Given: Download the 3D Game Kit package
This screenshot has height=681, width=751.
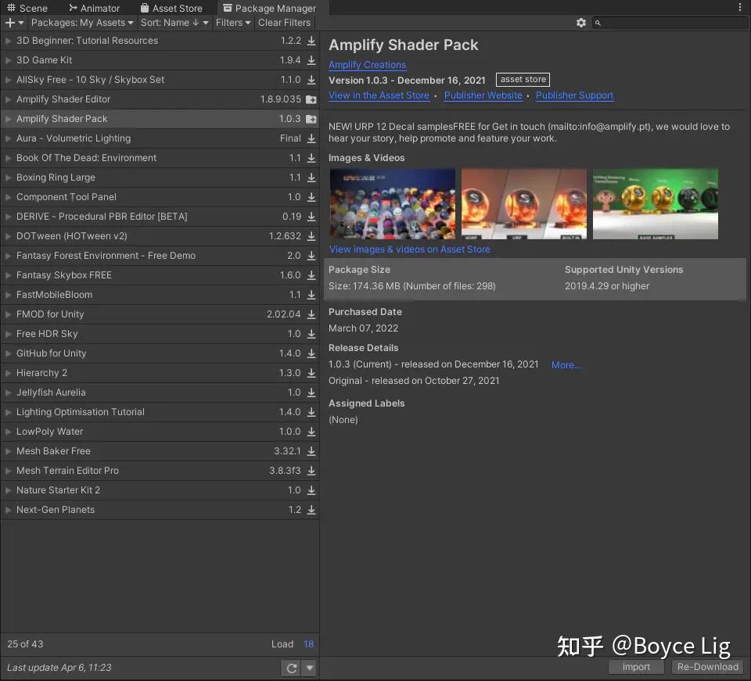Looking at the screenshot, I should tap(310, 59).
